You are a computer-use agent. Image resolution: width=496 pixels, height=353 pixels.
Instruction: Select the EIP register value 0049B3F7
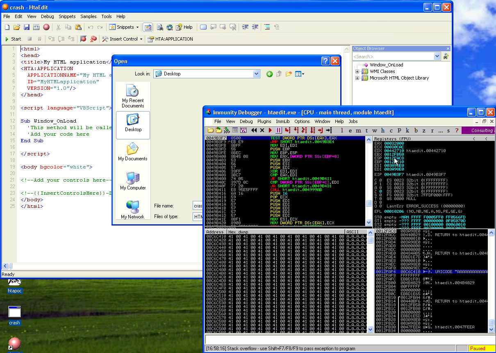pyautogui.click(x=394, y=175)
